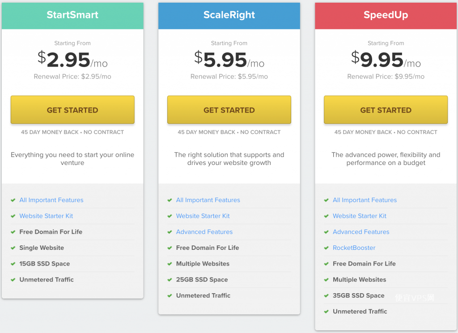458x333 pixels.
Task: Open Website Starter Kit link in StartSmart
Action: pos(46,216)
